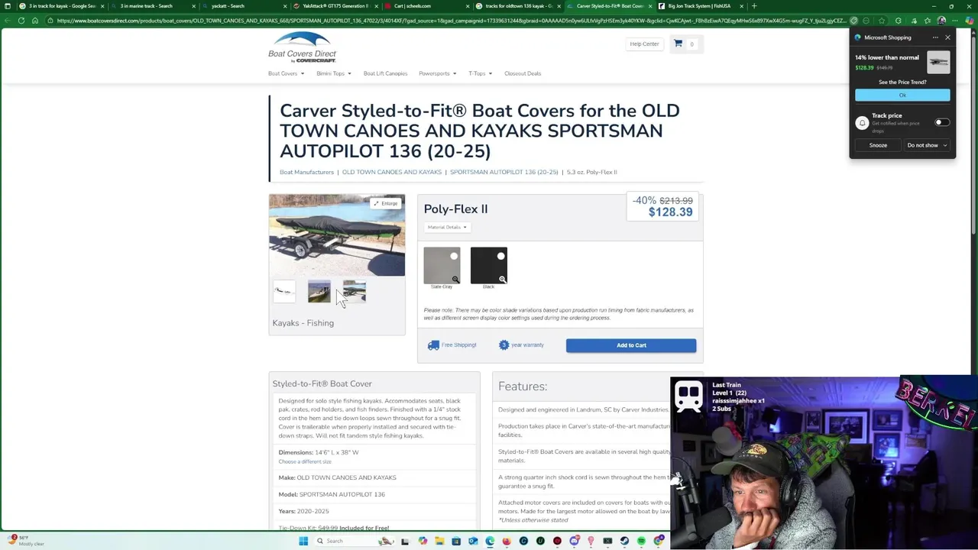The width and height of the screenshot is (978, 550).
Task: Open Xbox Game Bar taskbar icon
Action: 607,541
